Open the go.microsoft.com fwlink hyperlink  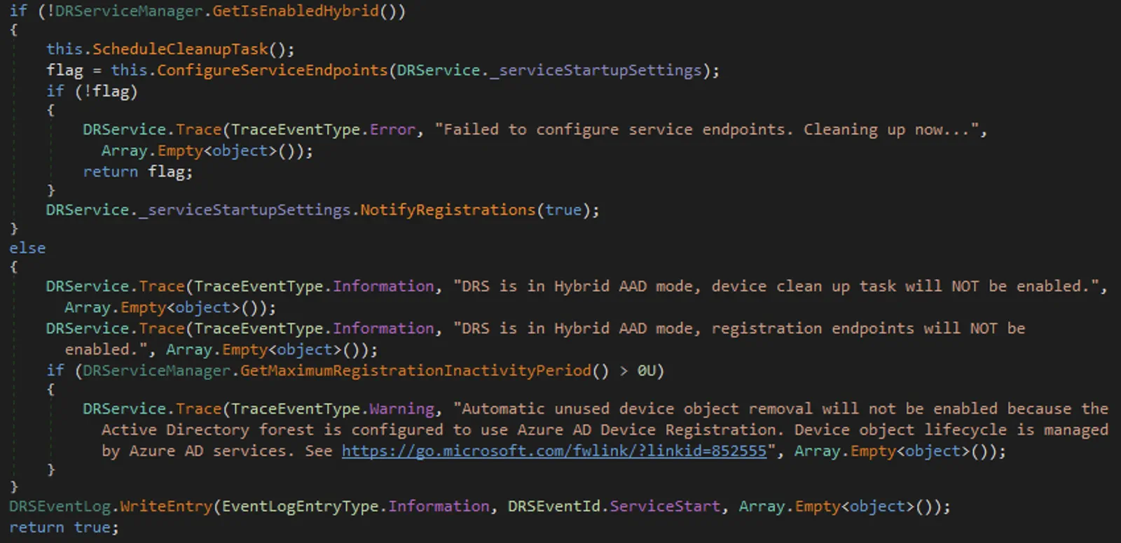[554, 451]
